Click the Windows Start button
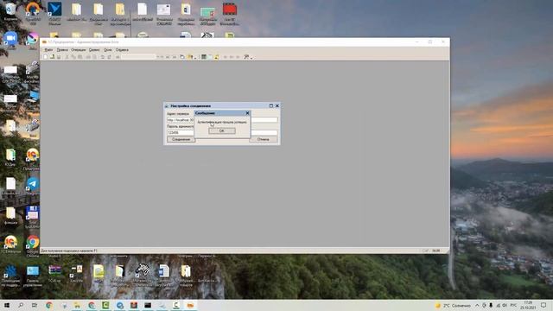 (6, 305)
